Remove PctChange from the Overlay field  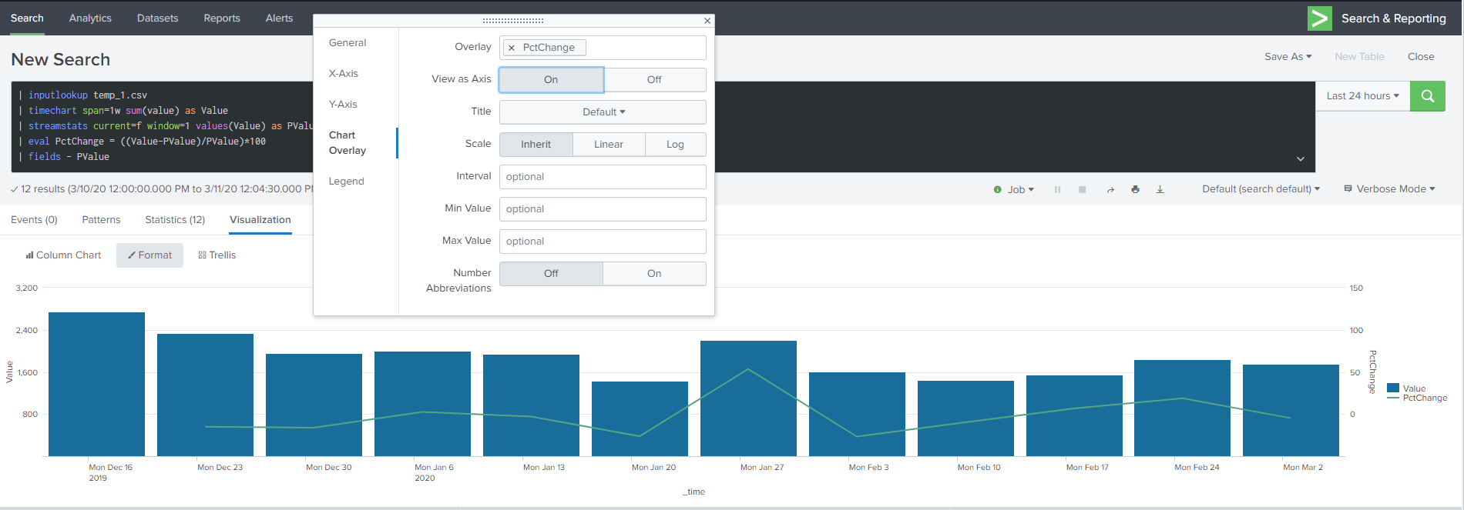point(512,48)
